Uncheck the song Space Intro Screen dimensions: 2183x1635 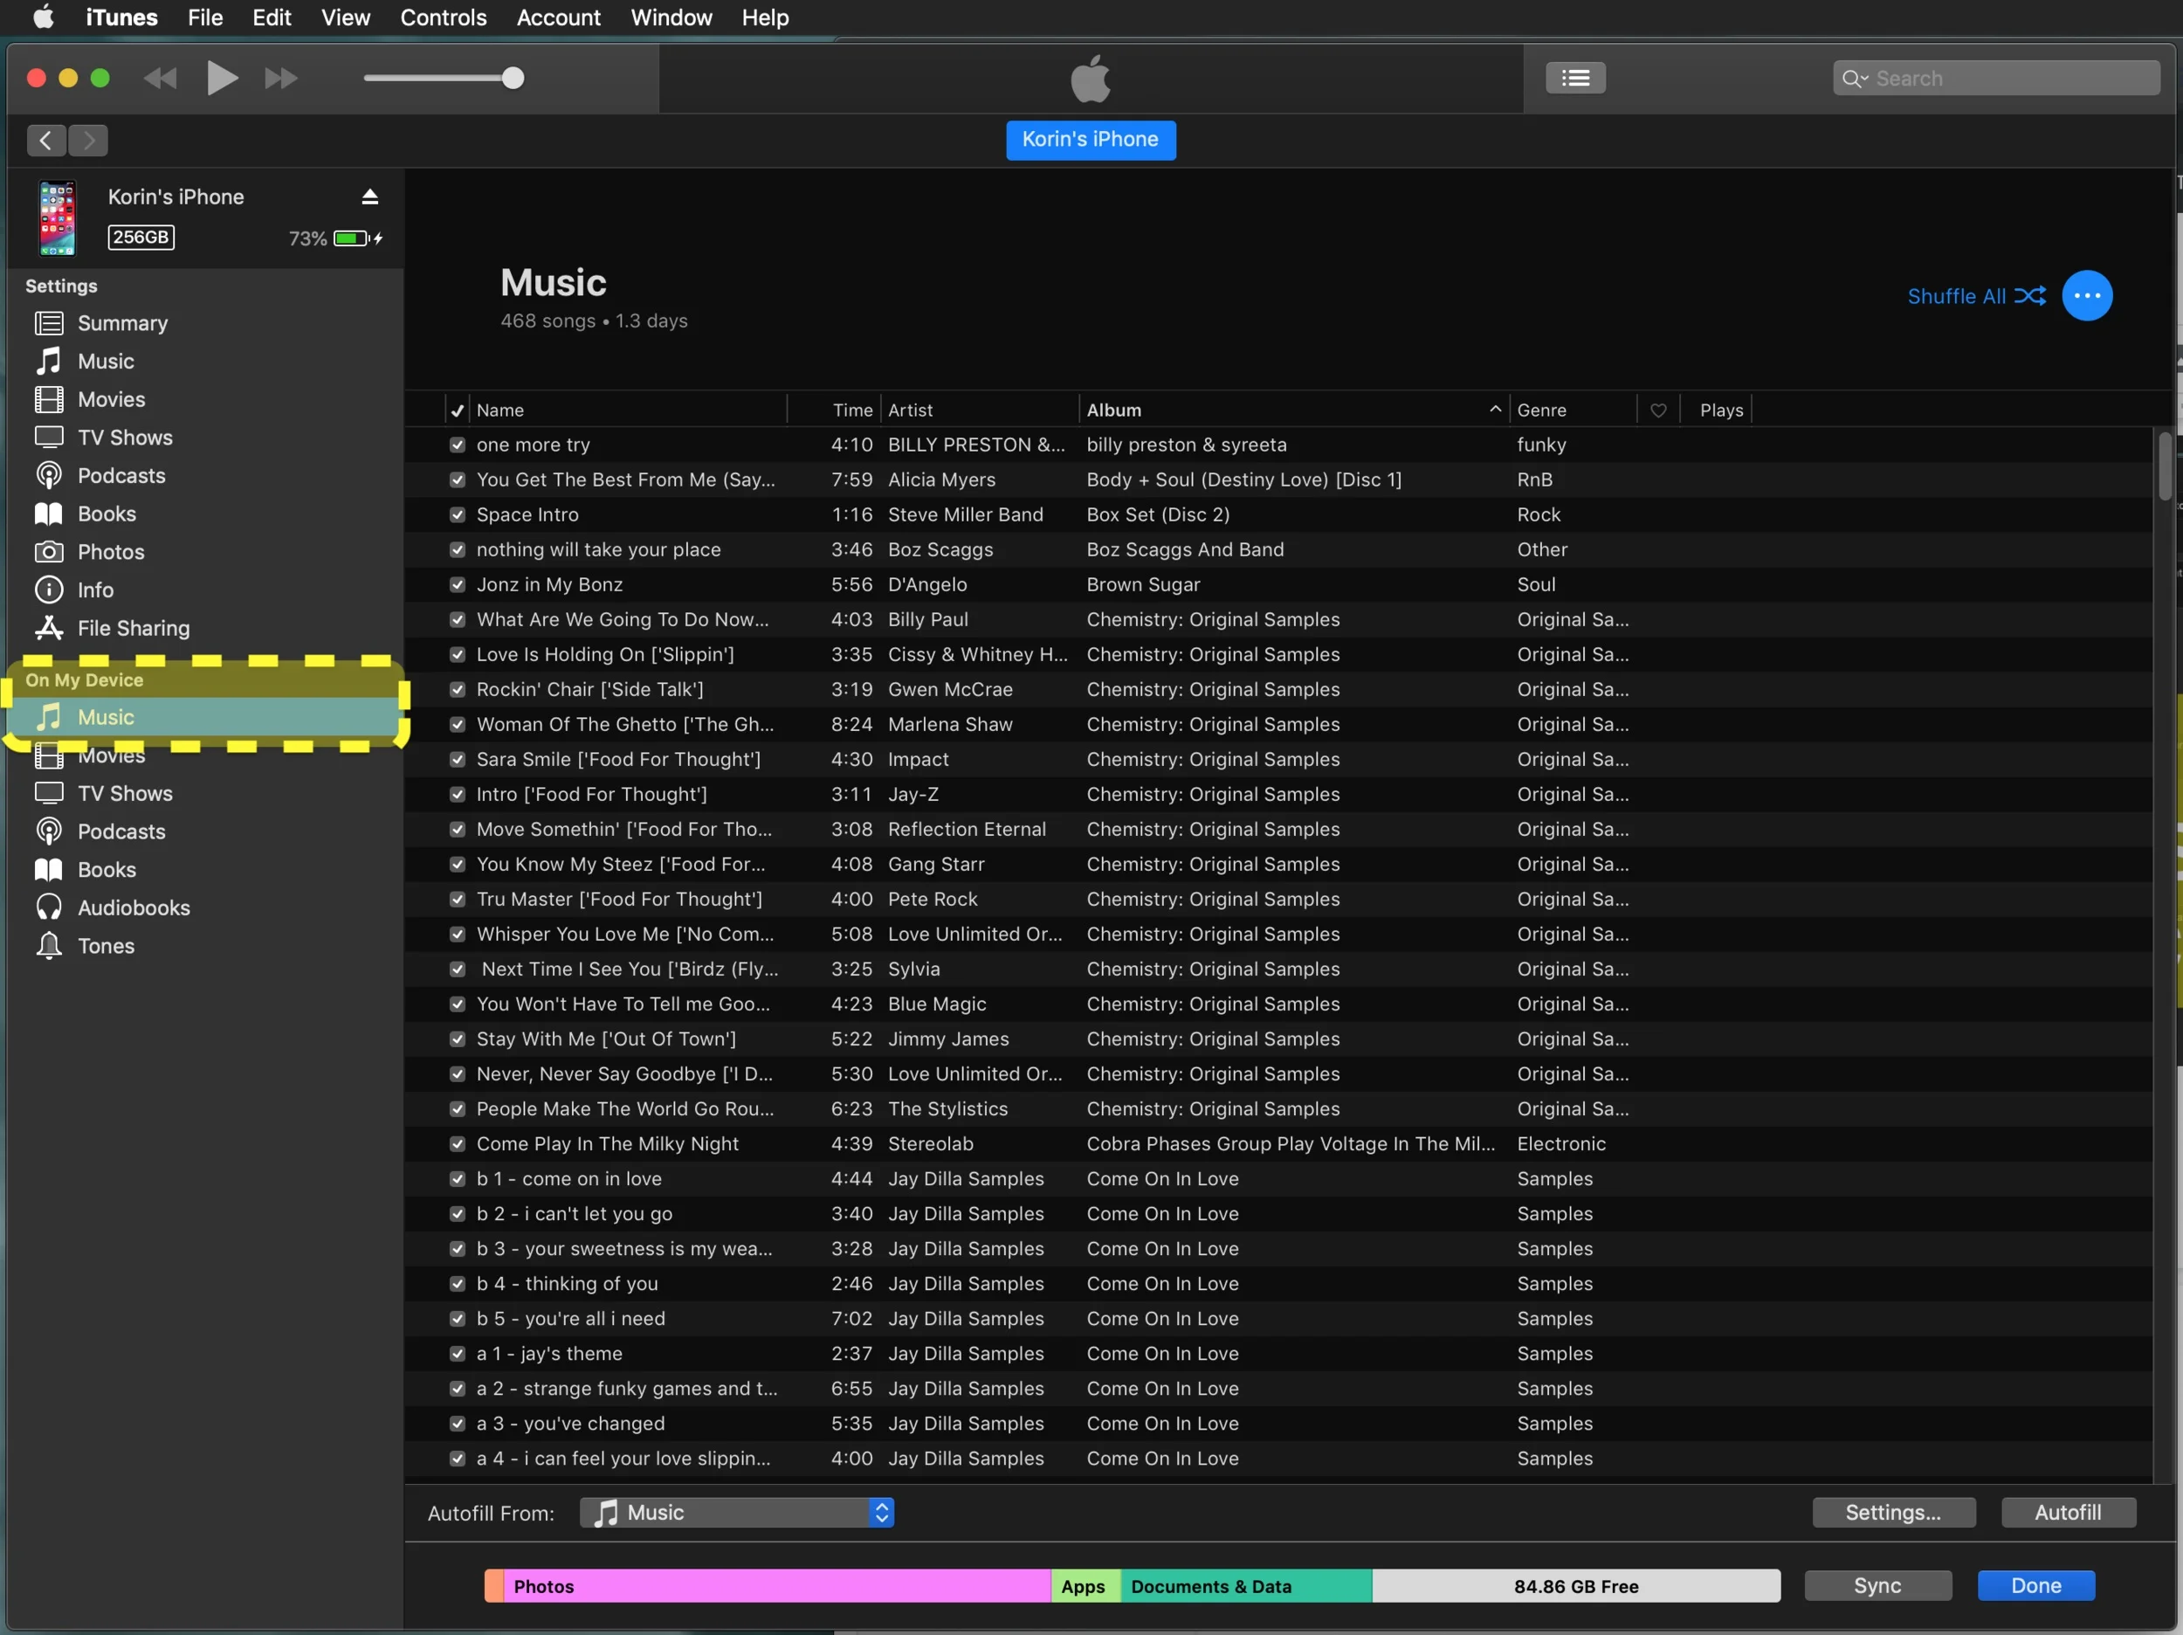[x=457, y=514]
